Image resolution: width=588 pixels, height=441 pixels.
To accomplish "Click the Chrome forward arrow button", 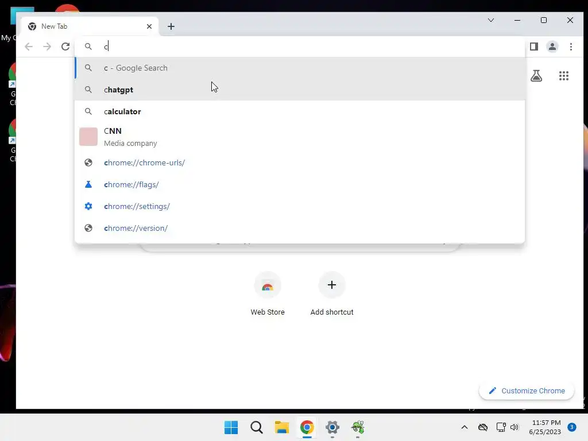I will click(47, 47).
